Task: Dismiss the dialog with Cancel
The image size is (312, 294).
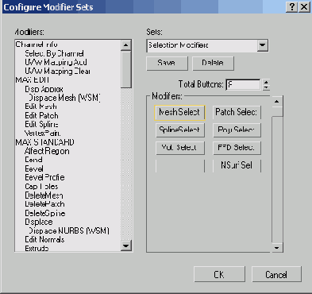Action: (276, 274)
